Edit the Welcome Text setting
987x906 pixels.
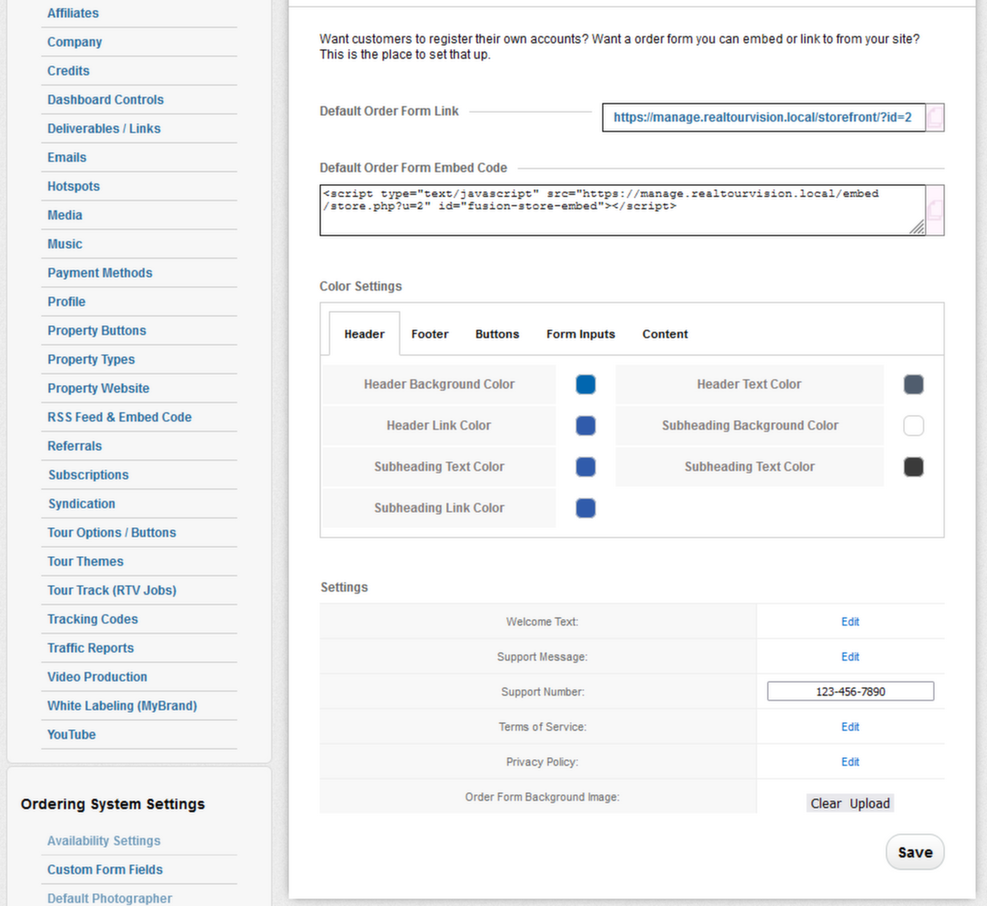850,622
